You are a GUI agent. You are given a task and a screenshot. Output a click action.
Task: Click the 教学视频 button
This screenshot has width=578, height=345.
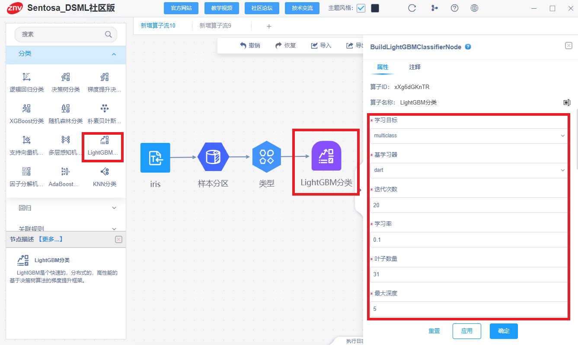click(221, 8)
